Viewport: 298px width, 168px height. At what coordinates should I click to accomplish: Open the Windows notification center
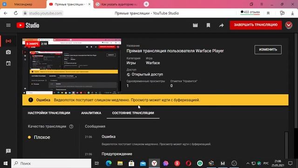click(290, 163)
